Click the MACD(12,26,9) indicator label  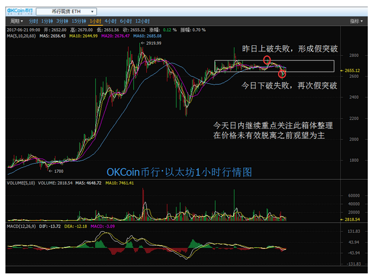tap(21, 226)
